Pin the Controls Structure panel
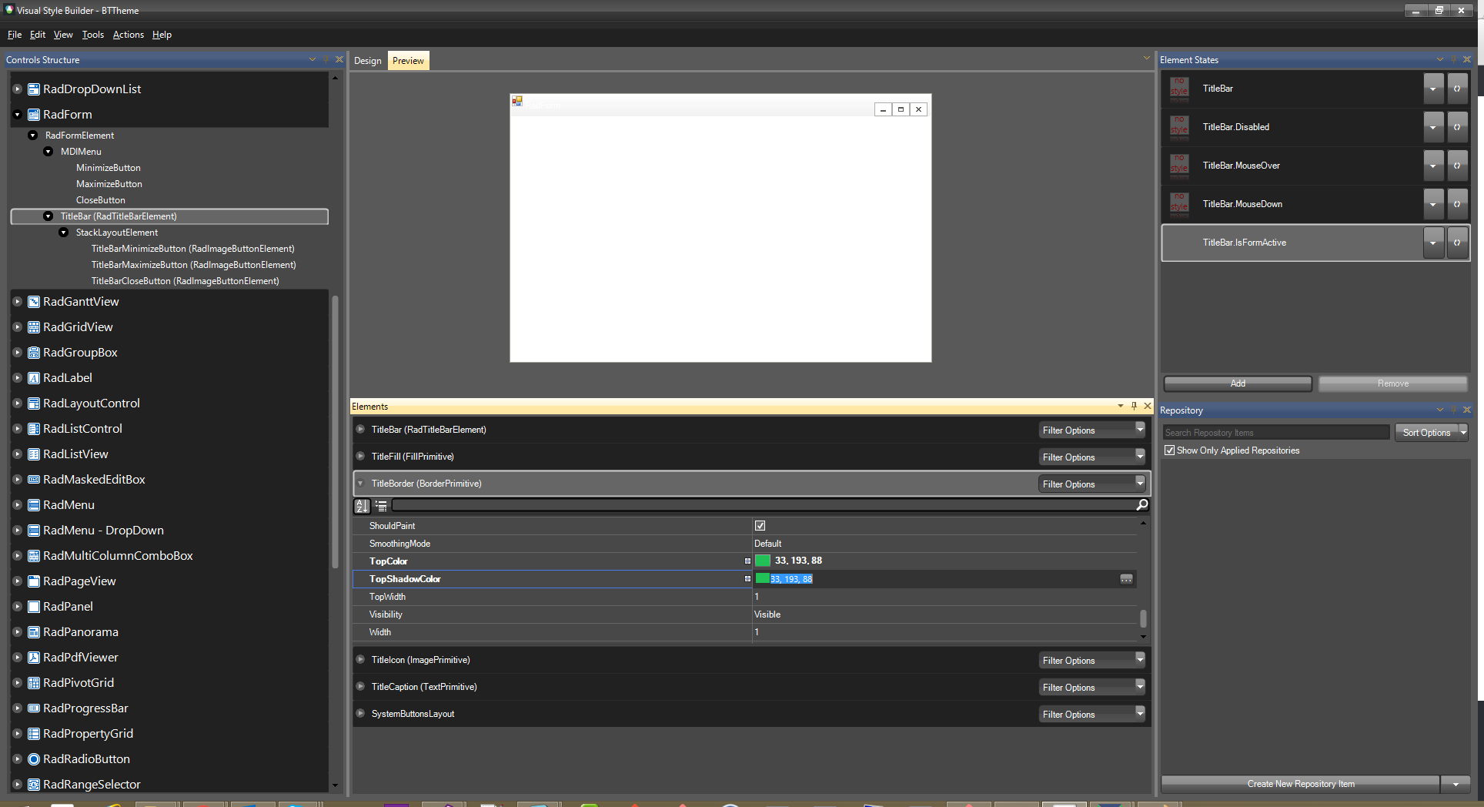1484x807 pixels. 326,59
